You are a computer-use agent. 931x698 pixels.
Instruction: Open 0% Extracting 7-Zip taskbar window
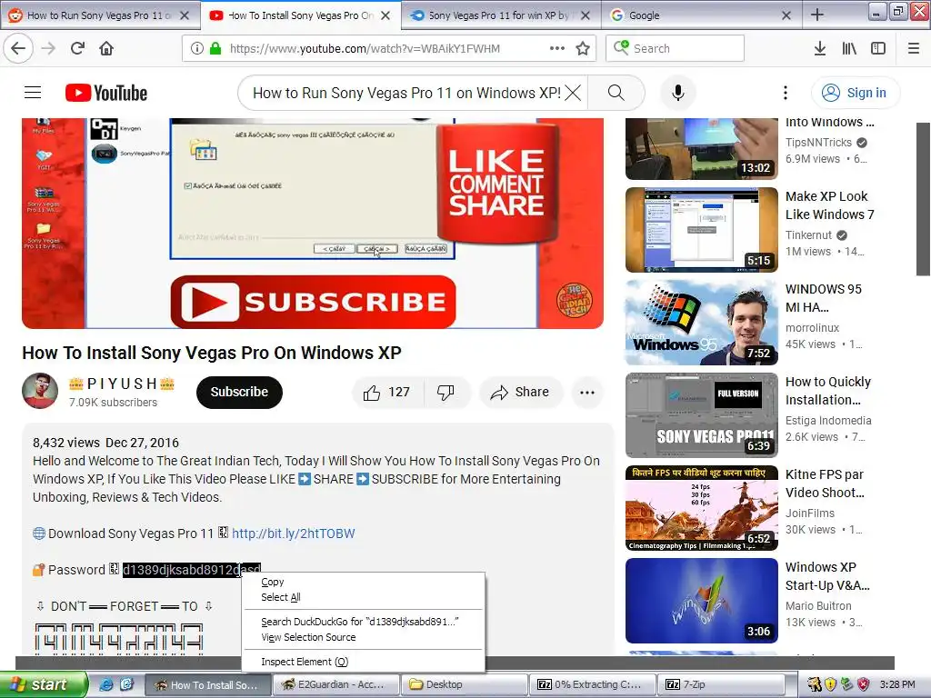click(x=593, y=685)
